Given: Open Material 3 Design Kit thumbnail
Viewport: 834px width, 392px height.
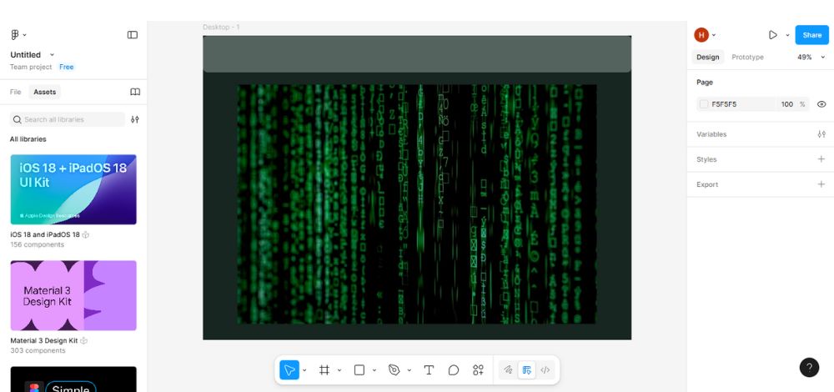Looking at the screenshot, I should tap(73, 296).
